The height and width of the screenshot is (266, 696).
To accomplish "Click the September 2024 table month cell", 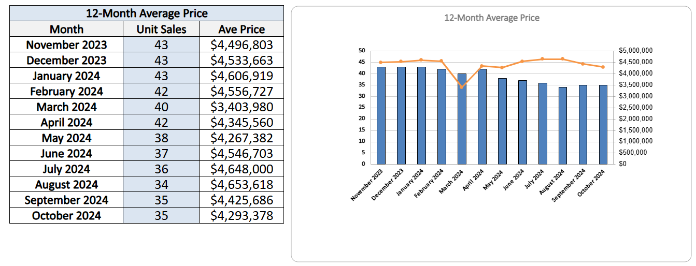I will click(x=66, y=200).
